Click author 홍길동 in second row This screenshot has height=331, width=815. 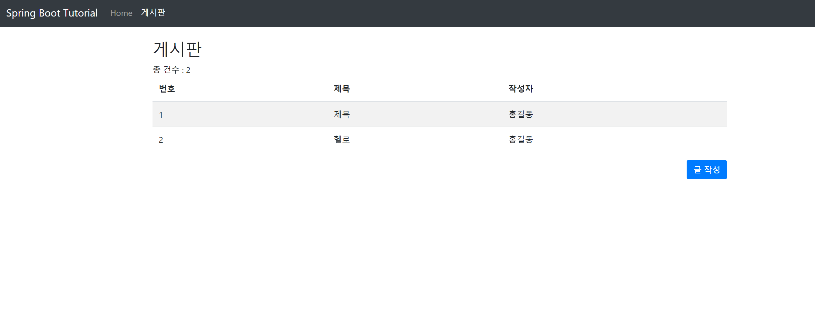coord(521,139)
